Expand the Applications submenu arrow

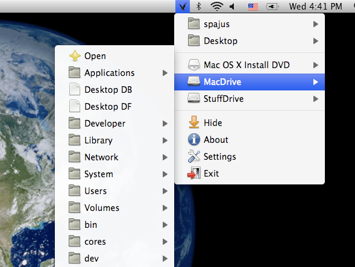click(165, 73)
